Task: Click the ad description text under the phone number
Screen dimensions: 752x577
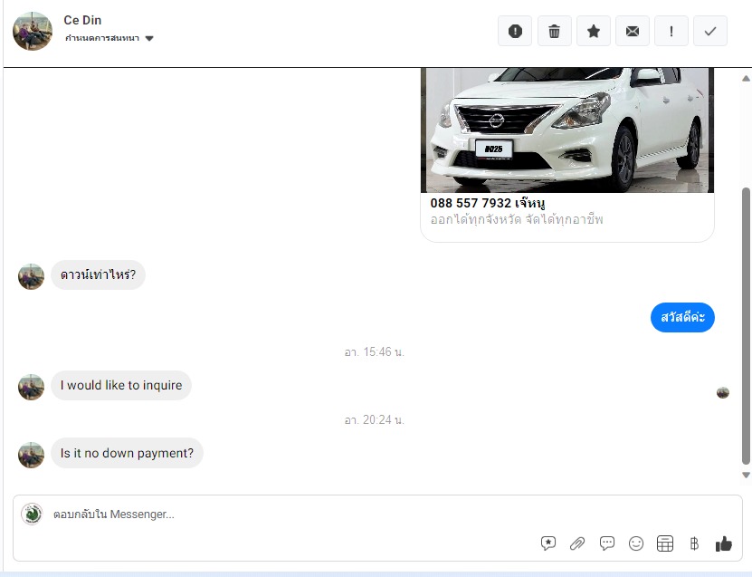Action: [x=517, y=220]
